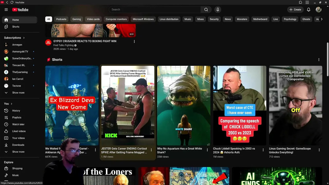Open the Fred Talks Fighting channel avatar

click(48, 42)
